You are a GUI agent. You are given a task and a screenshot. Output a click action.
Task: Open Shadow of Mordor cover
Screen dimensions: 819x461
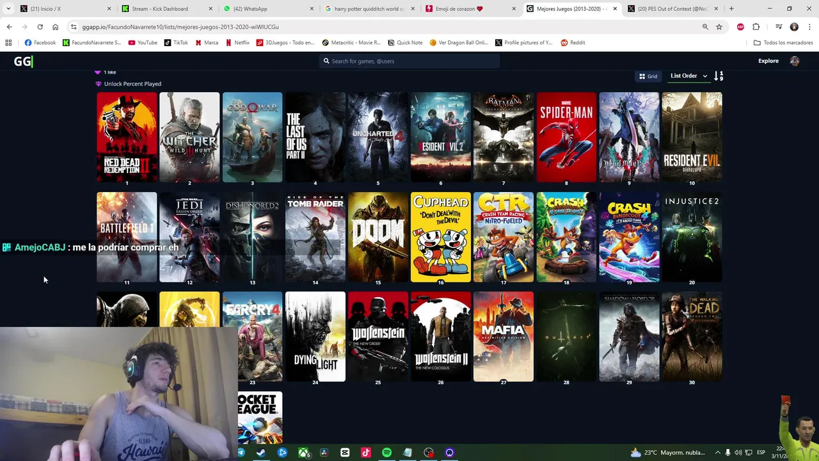[629, 337]
